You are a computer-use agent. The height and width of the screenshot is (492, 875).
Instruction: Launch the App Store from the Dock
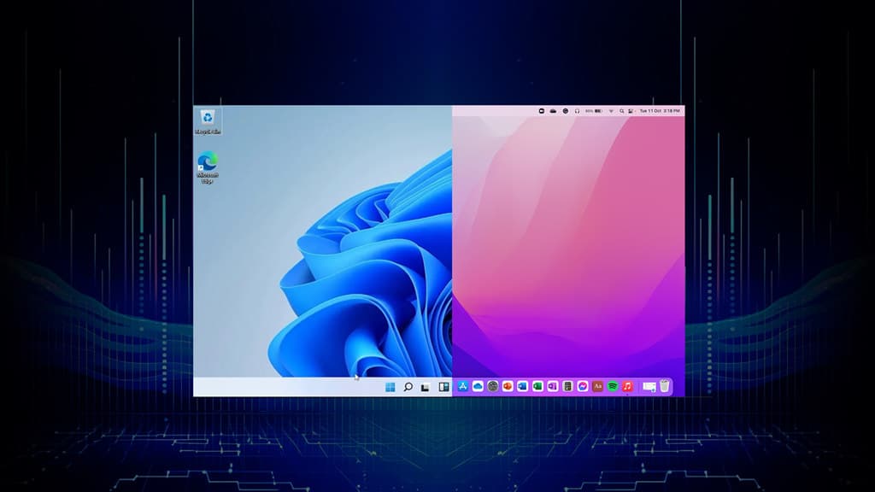(463, 386)
